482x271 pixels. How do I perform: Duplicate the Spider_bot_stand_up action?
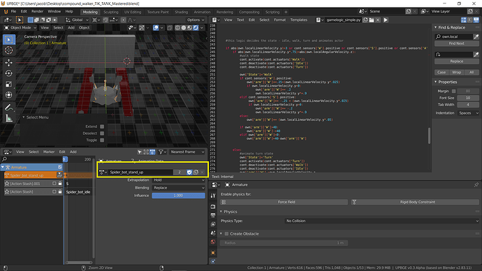coord(196,173)
